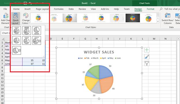Viewport: 180px width, 104px height.
Task: Go to the next row of Chart Styles
Action: click(x=158, y=18)
